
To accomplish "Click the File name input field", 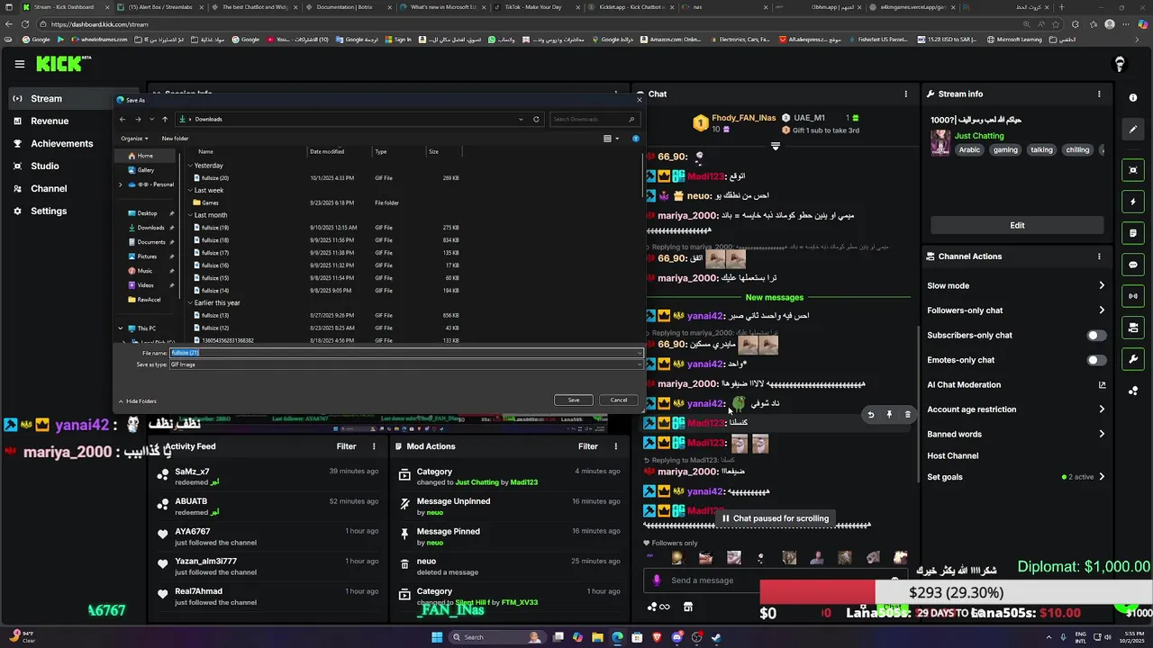I will pos(406,353).
